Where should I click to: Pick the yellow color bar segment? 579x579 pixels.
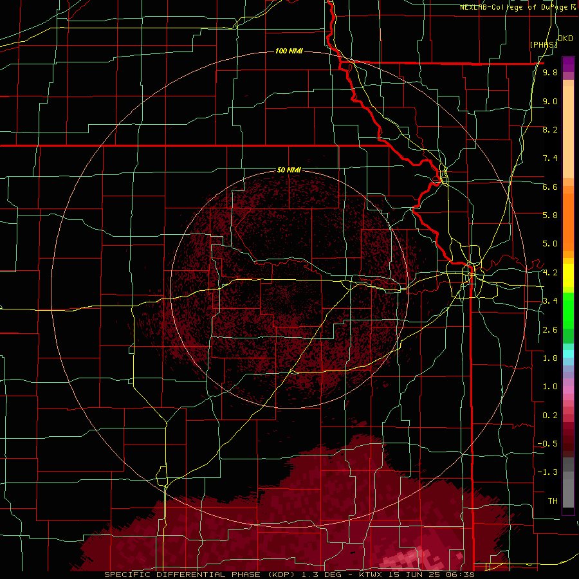(568, 275)
